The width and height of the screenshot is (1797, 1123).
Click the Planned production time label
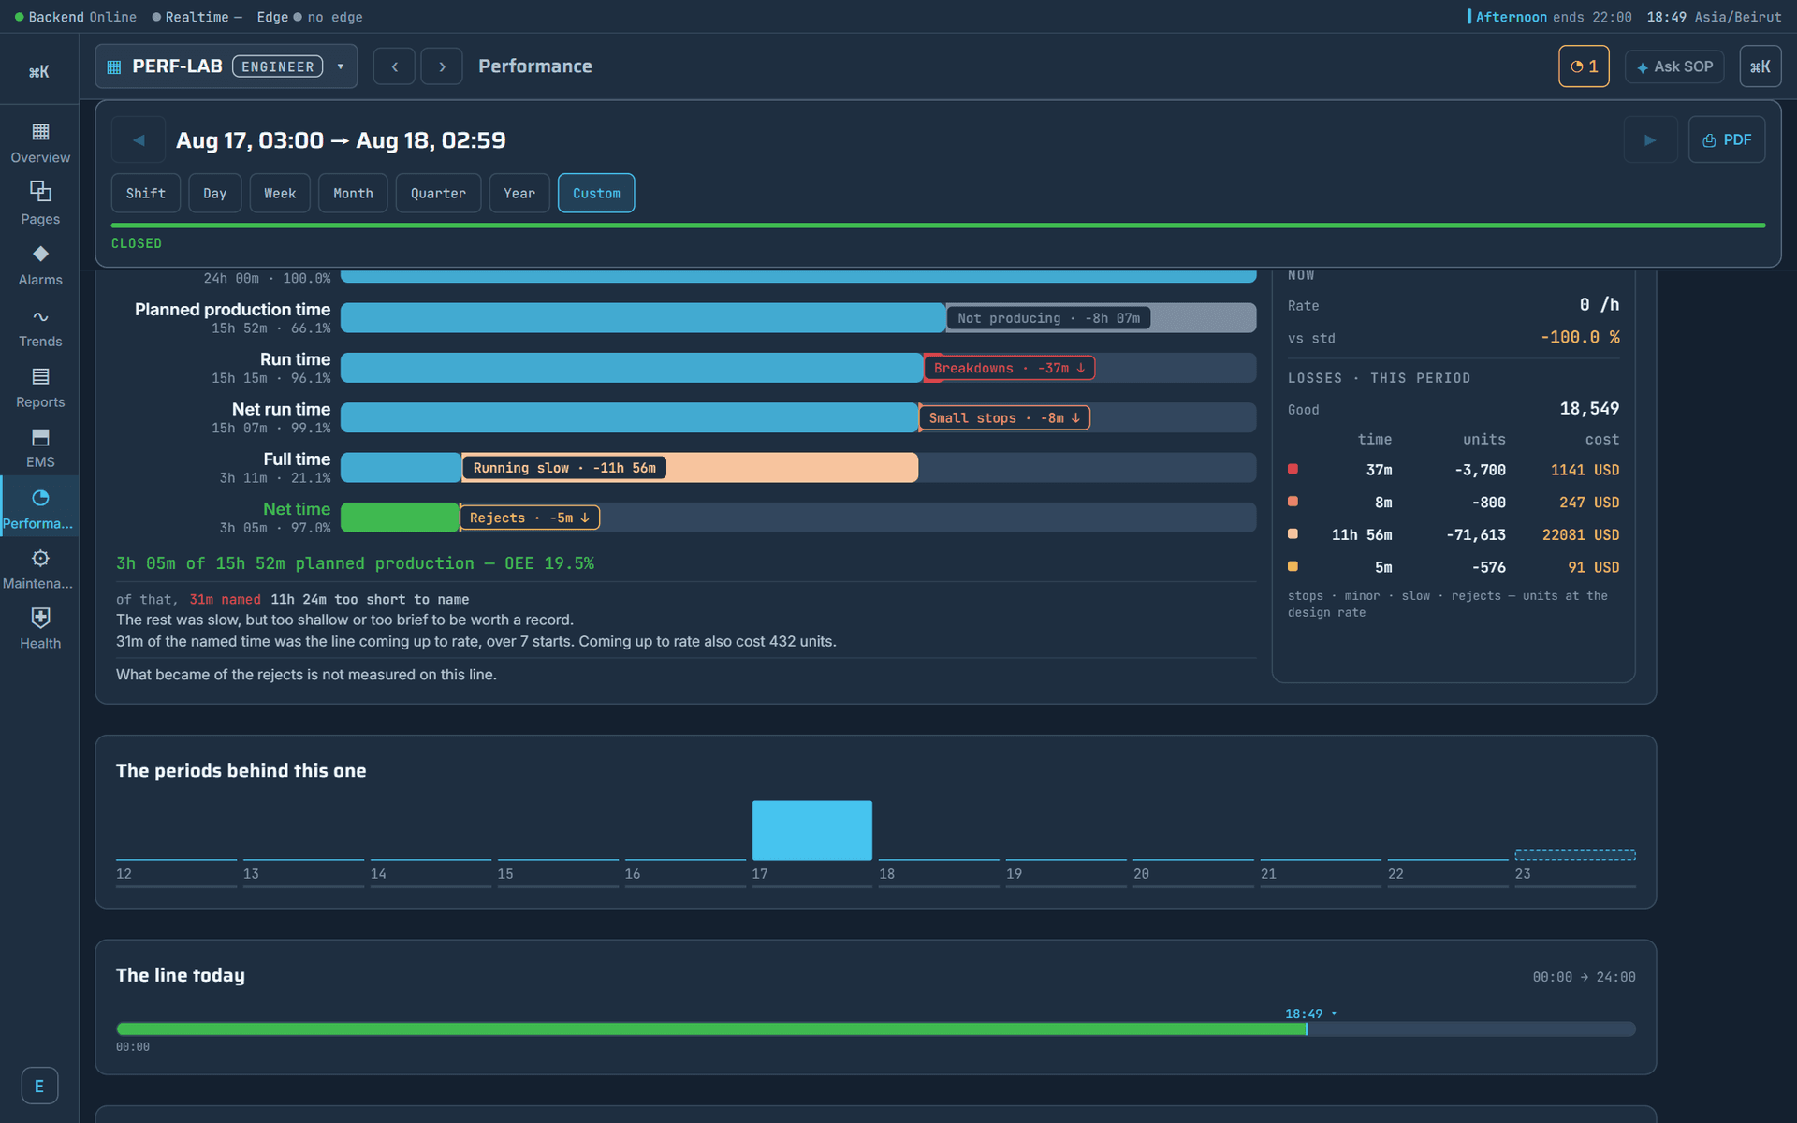click(232, 310)
